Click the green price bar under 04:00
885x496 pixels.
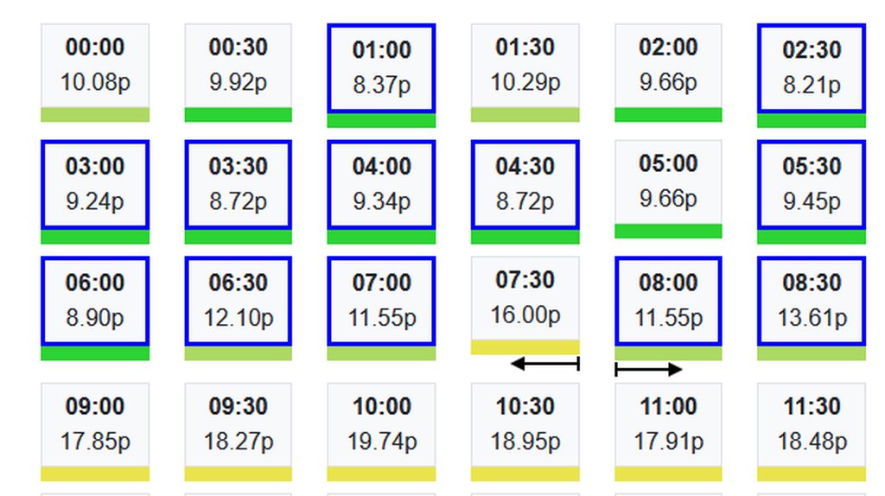(381, 237)
